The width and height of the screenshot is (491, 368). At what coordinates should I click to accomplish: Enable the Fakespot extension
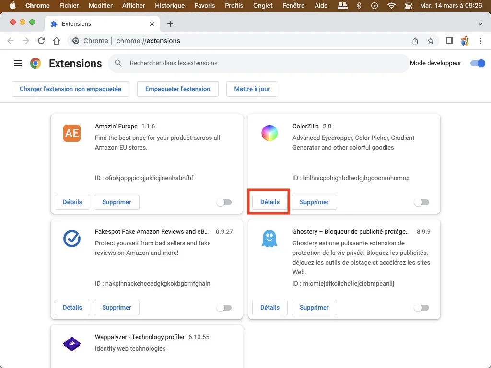click(224, 308)
